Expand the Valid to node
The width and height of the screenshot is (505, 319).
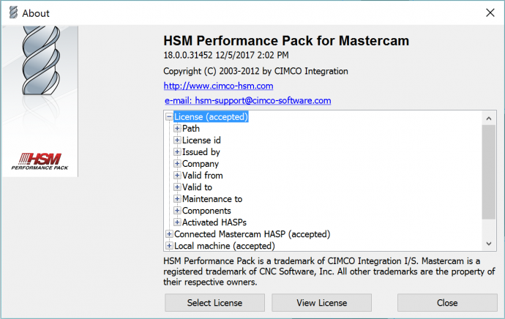[177, 187]
